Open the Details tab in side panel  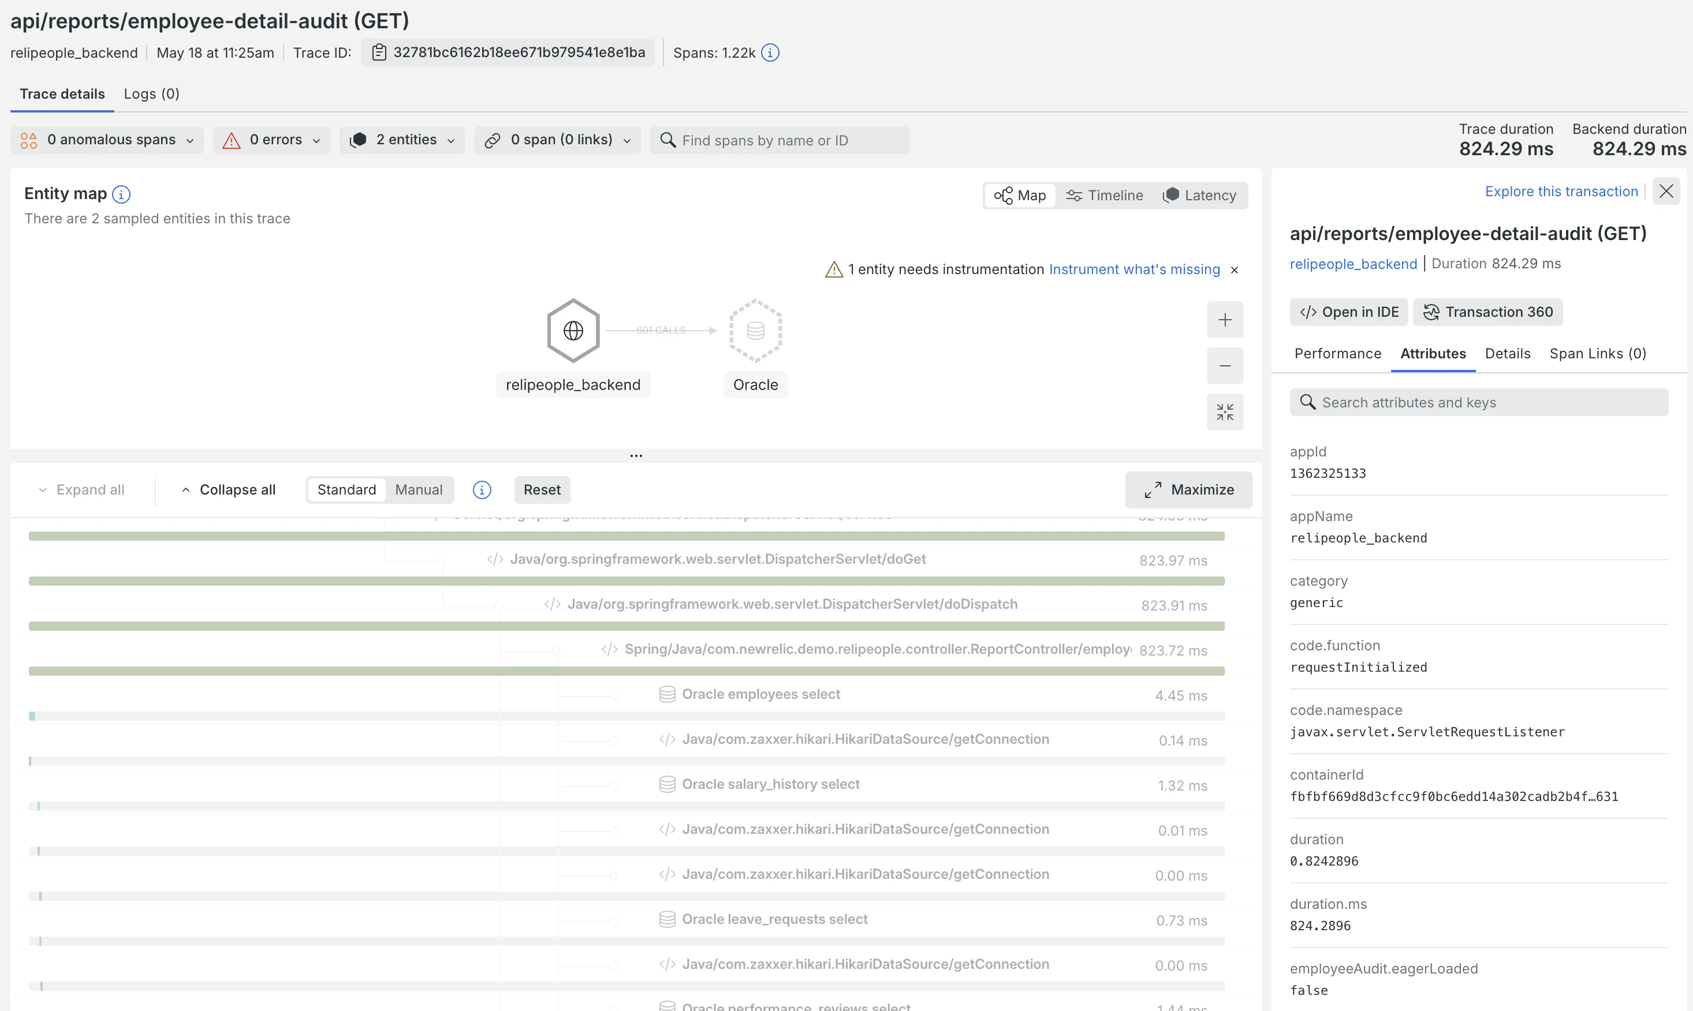1508,354
